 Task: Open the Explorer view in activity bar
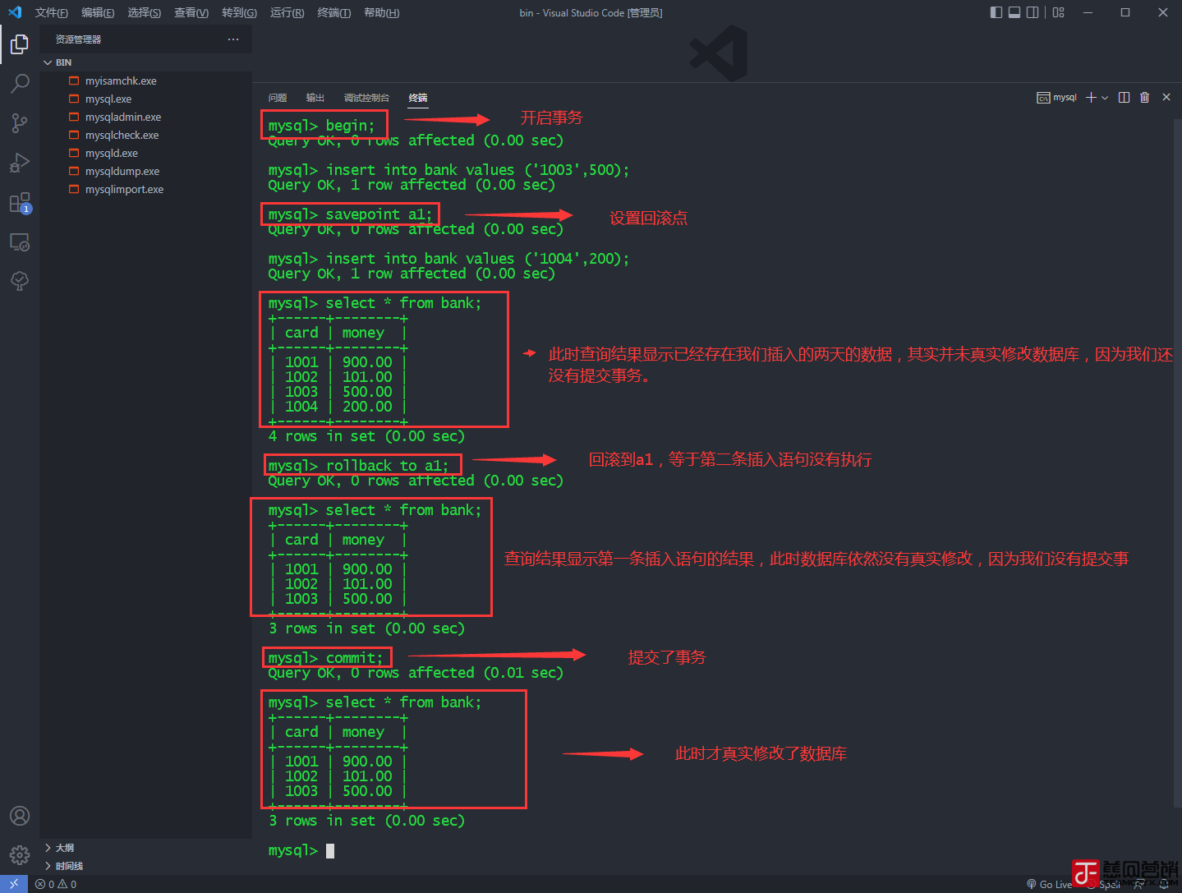(x=20, y=44)
